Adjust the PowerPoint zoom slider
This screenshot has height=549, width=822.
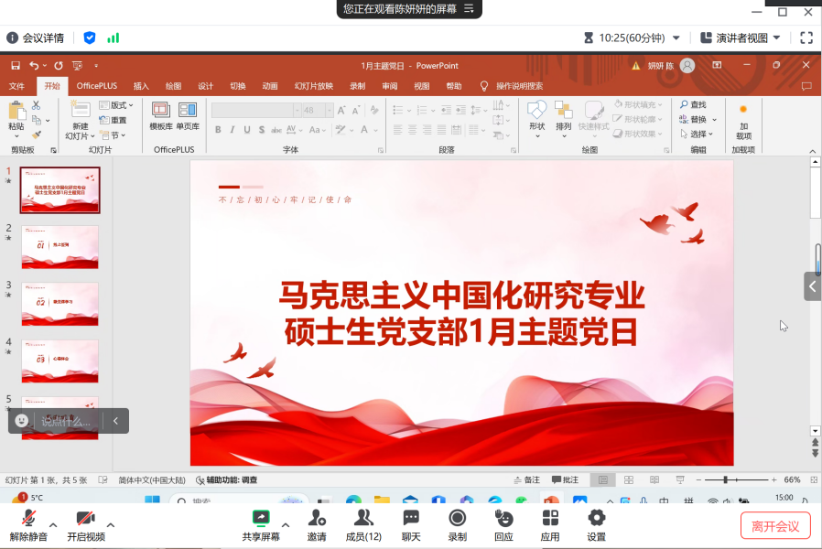coord(726,479)
